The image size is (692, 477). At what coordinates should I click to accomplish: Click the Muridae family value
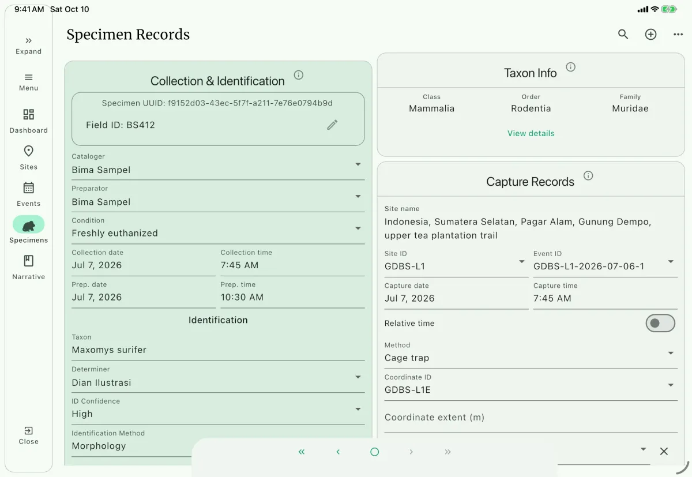pos(630,108)
